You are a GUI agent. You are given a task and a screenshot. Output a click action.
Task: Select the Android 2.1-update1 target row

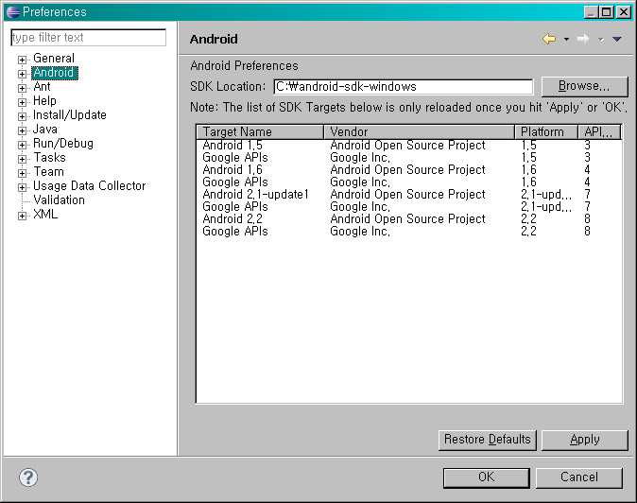pyautogui.click(x=409, y=194)
